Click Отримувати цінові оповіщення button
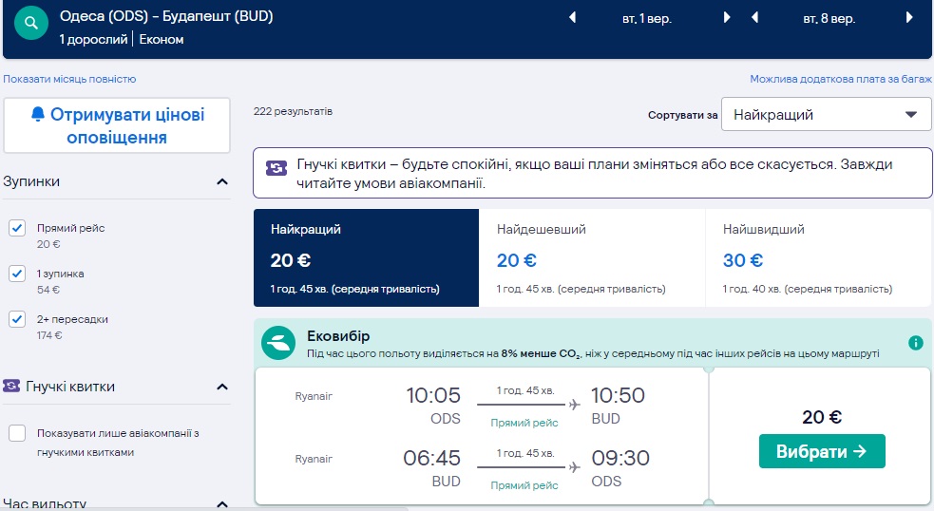This screenshot has width=934, height=511. pos(117,125)
